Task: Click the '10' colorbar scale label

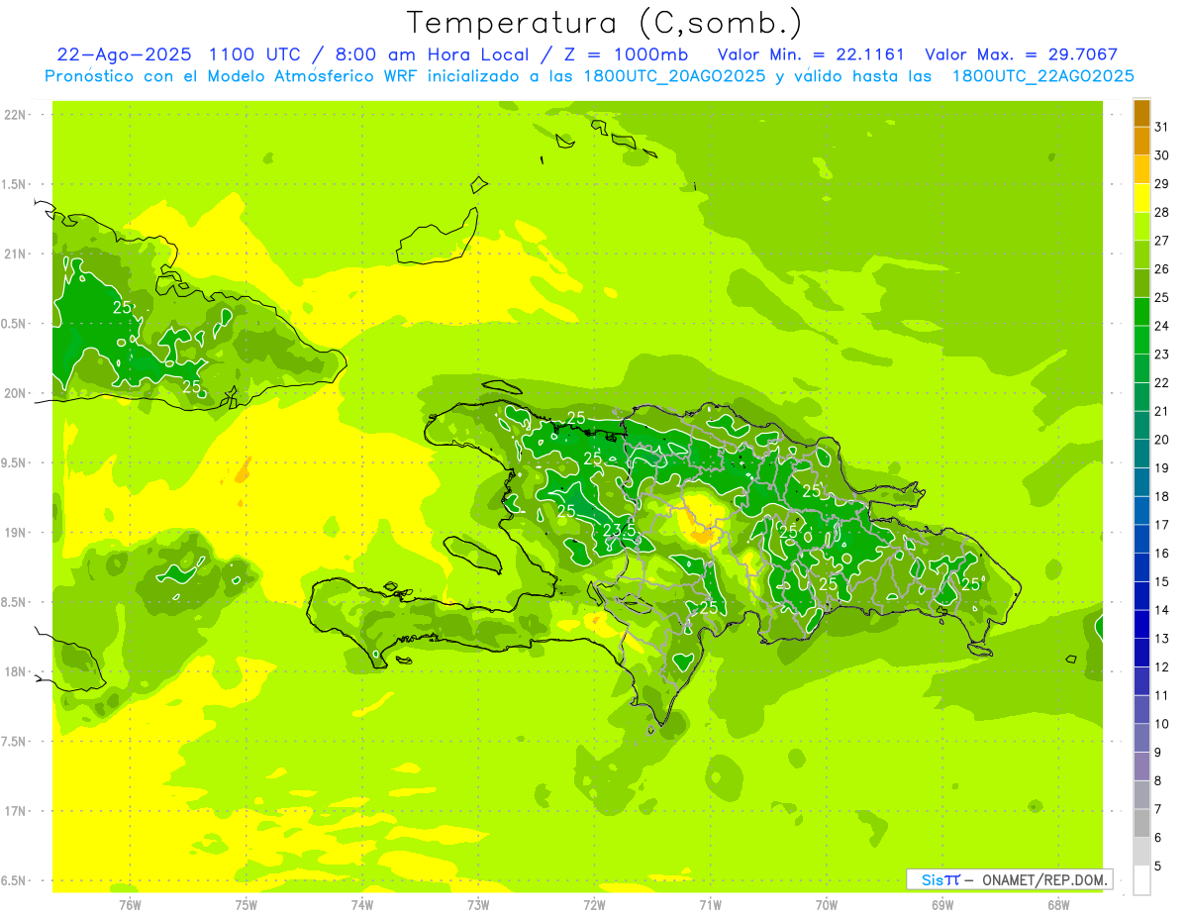Action: tap(1162, 724)
